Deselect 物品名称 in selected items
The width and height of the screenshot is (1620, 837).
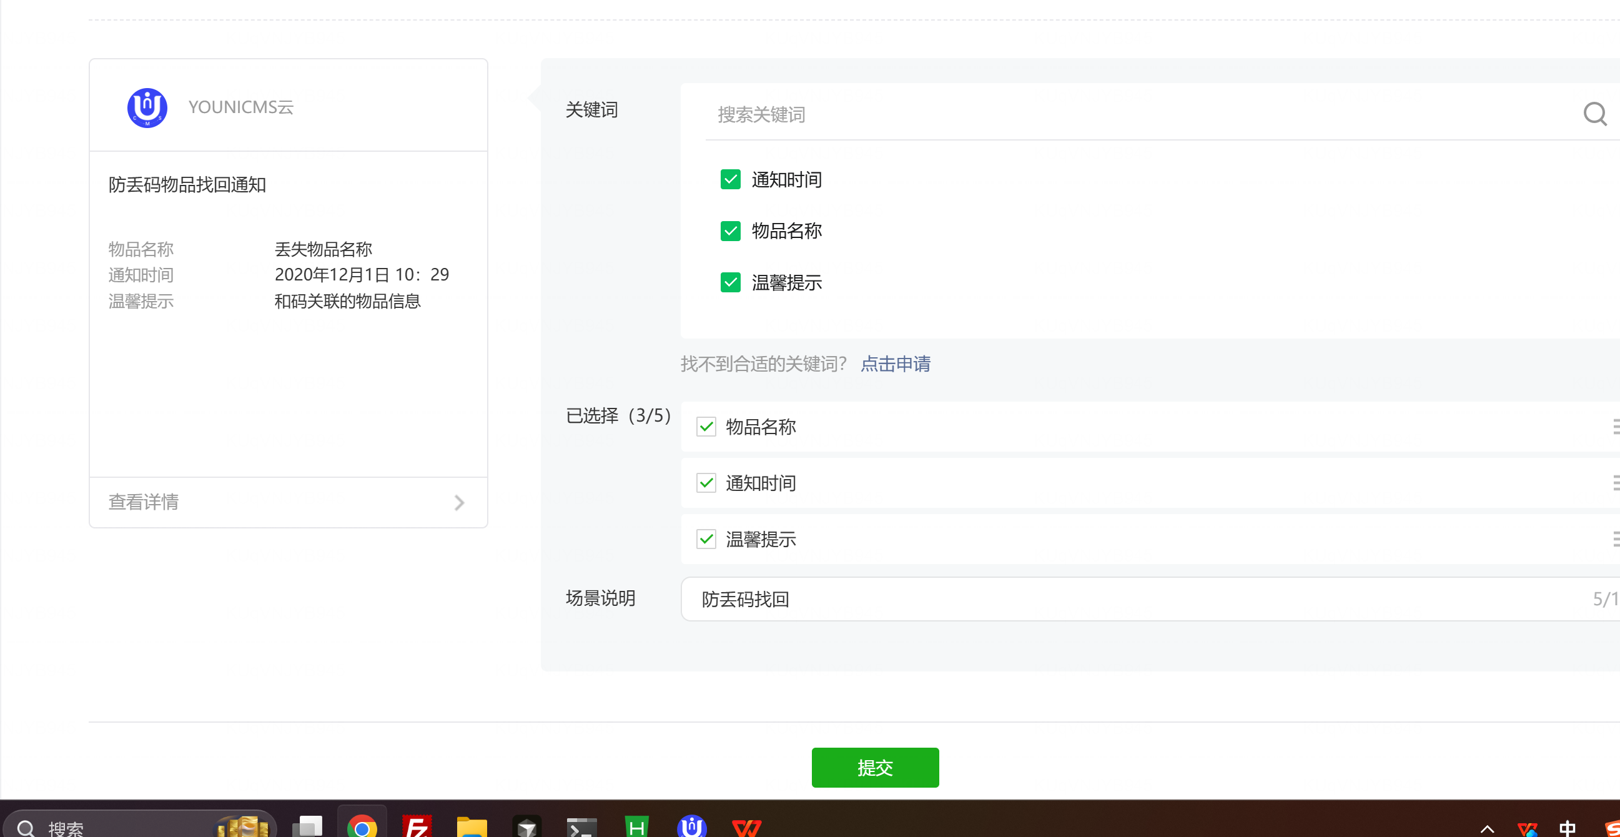706,427
